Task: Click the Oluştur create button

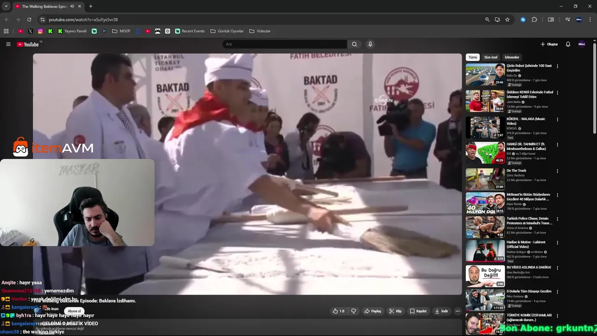Action: pyautogui.click(x=549, y=44)
